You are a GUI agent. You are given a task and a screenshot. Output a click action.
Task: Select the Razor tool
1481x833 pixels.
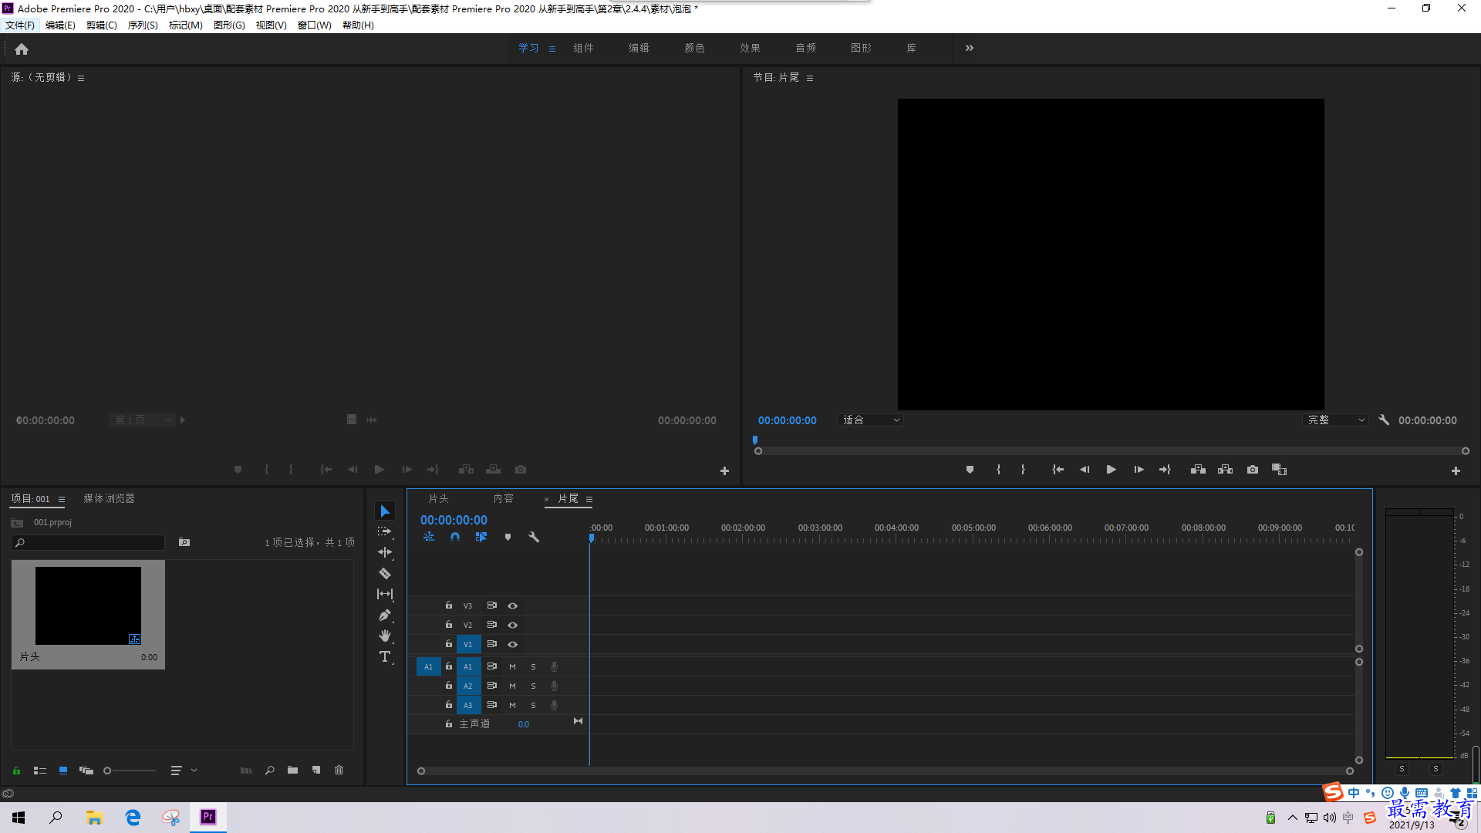pyautogui.click(x=385, y=573)
